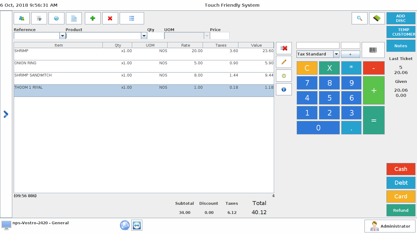Click the green plus new ticket icon
417x234 pixels.
pos(93,18)
